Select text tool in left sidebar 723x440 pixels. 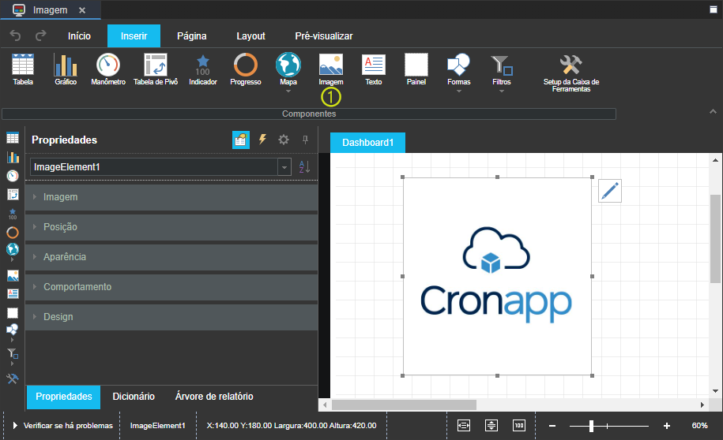pos(13,293)
